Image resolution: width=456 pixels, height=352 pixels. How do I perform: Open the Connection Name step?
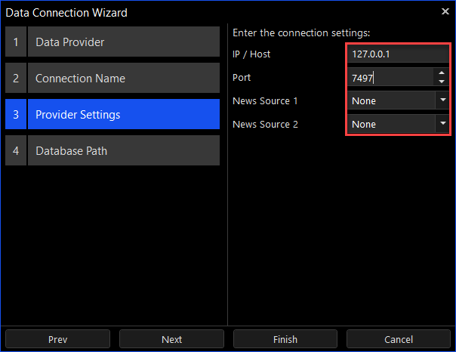[x=123, y=79]
